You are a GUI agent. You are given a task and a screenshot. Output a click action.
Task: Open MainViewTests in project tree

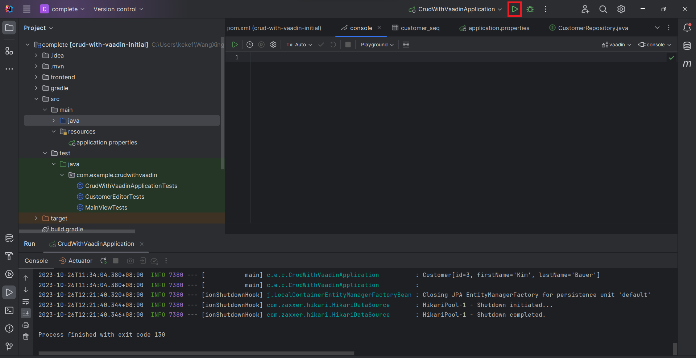tap(106, 207)
